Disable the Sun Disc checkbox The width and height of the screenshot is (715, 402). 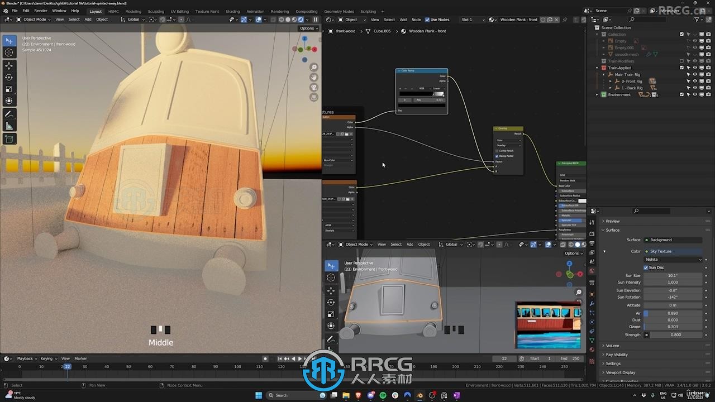tap(646, 267)
